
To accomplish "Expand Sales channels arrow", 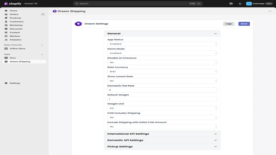I will coord(42,45).
